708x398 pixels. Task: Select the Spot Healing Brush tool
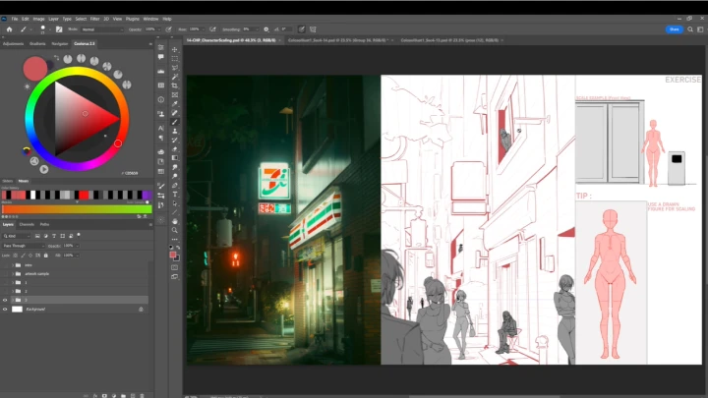(175, 113)
